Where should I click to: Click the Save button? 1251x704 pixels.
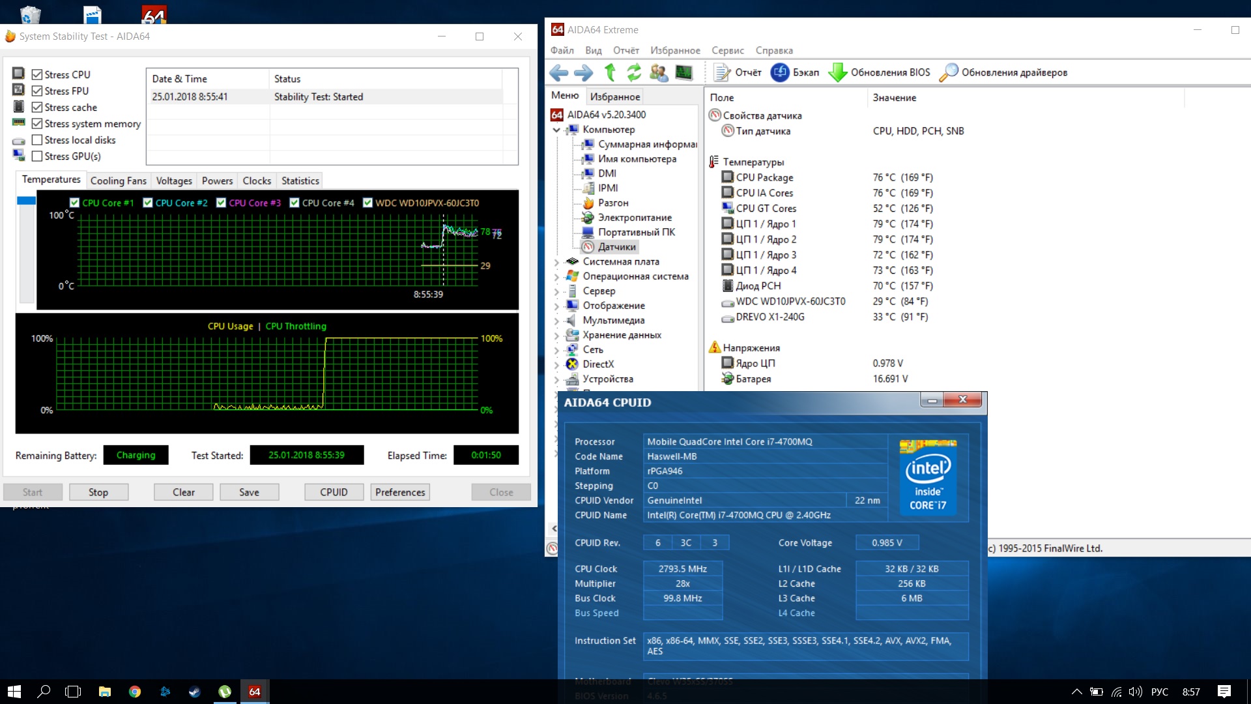[x=249, y=492]
